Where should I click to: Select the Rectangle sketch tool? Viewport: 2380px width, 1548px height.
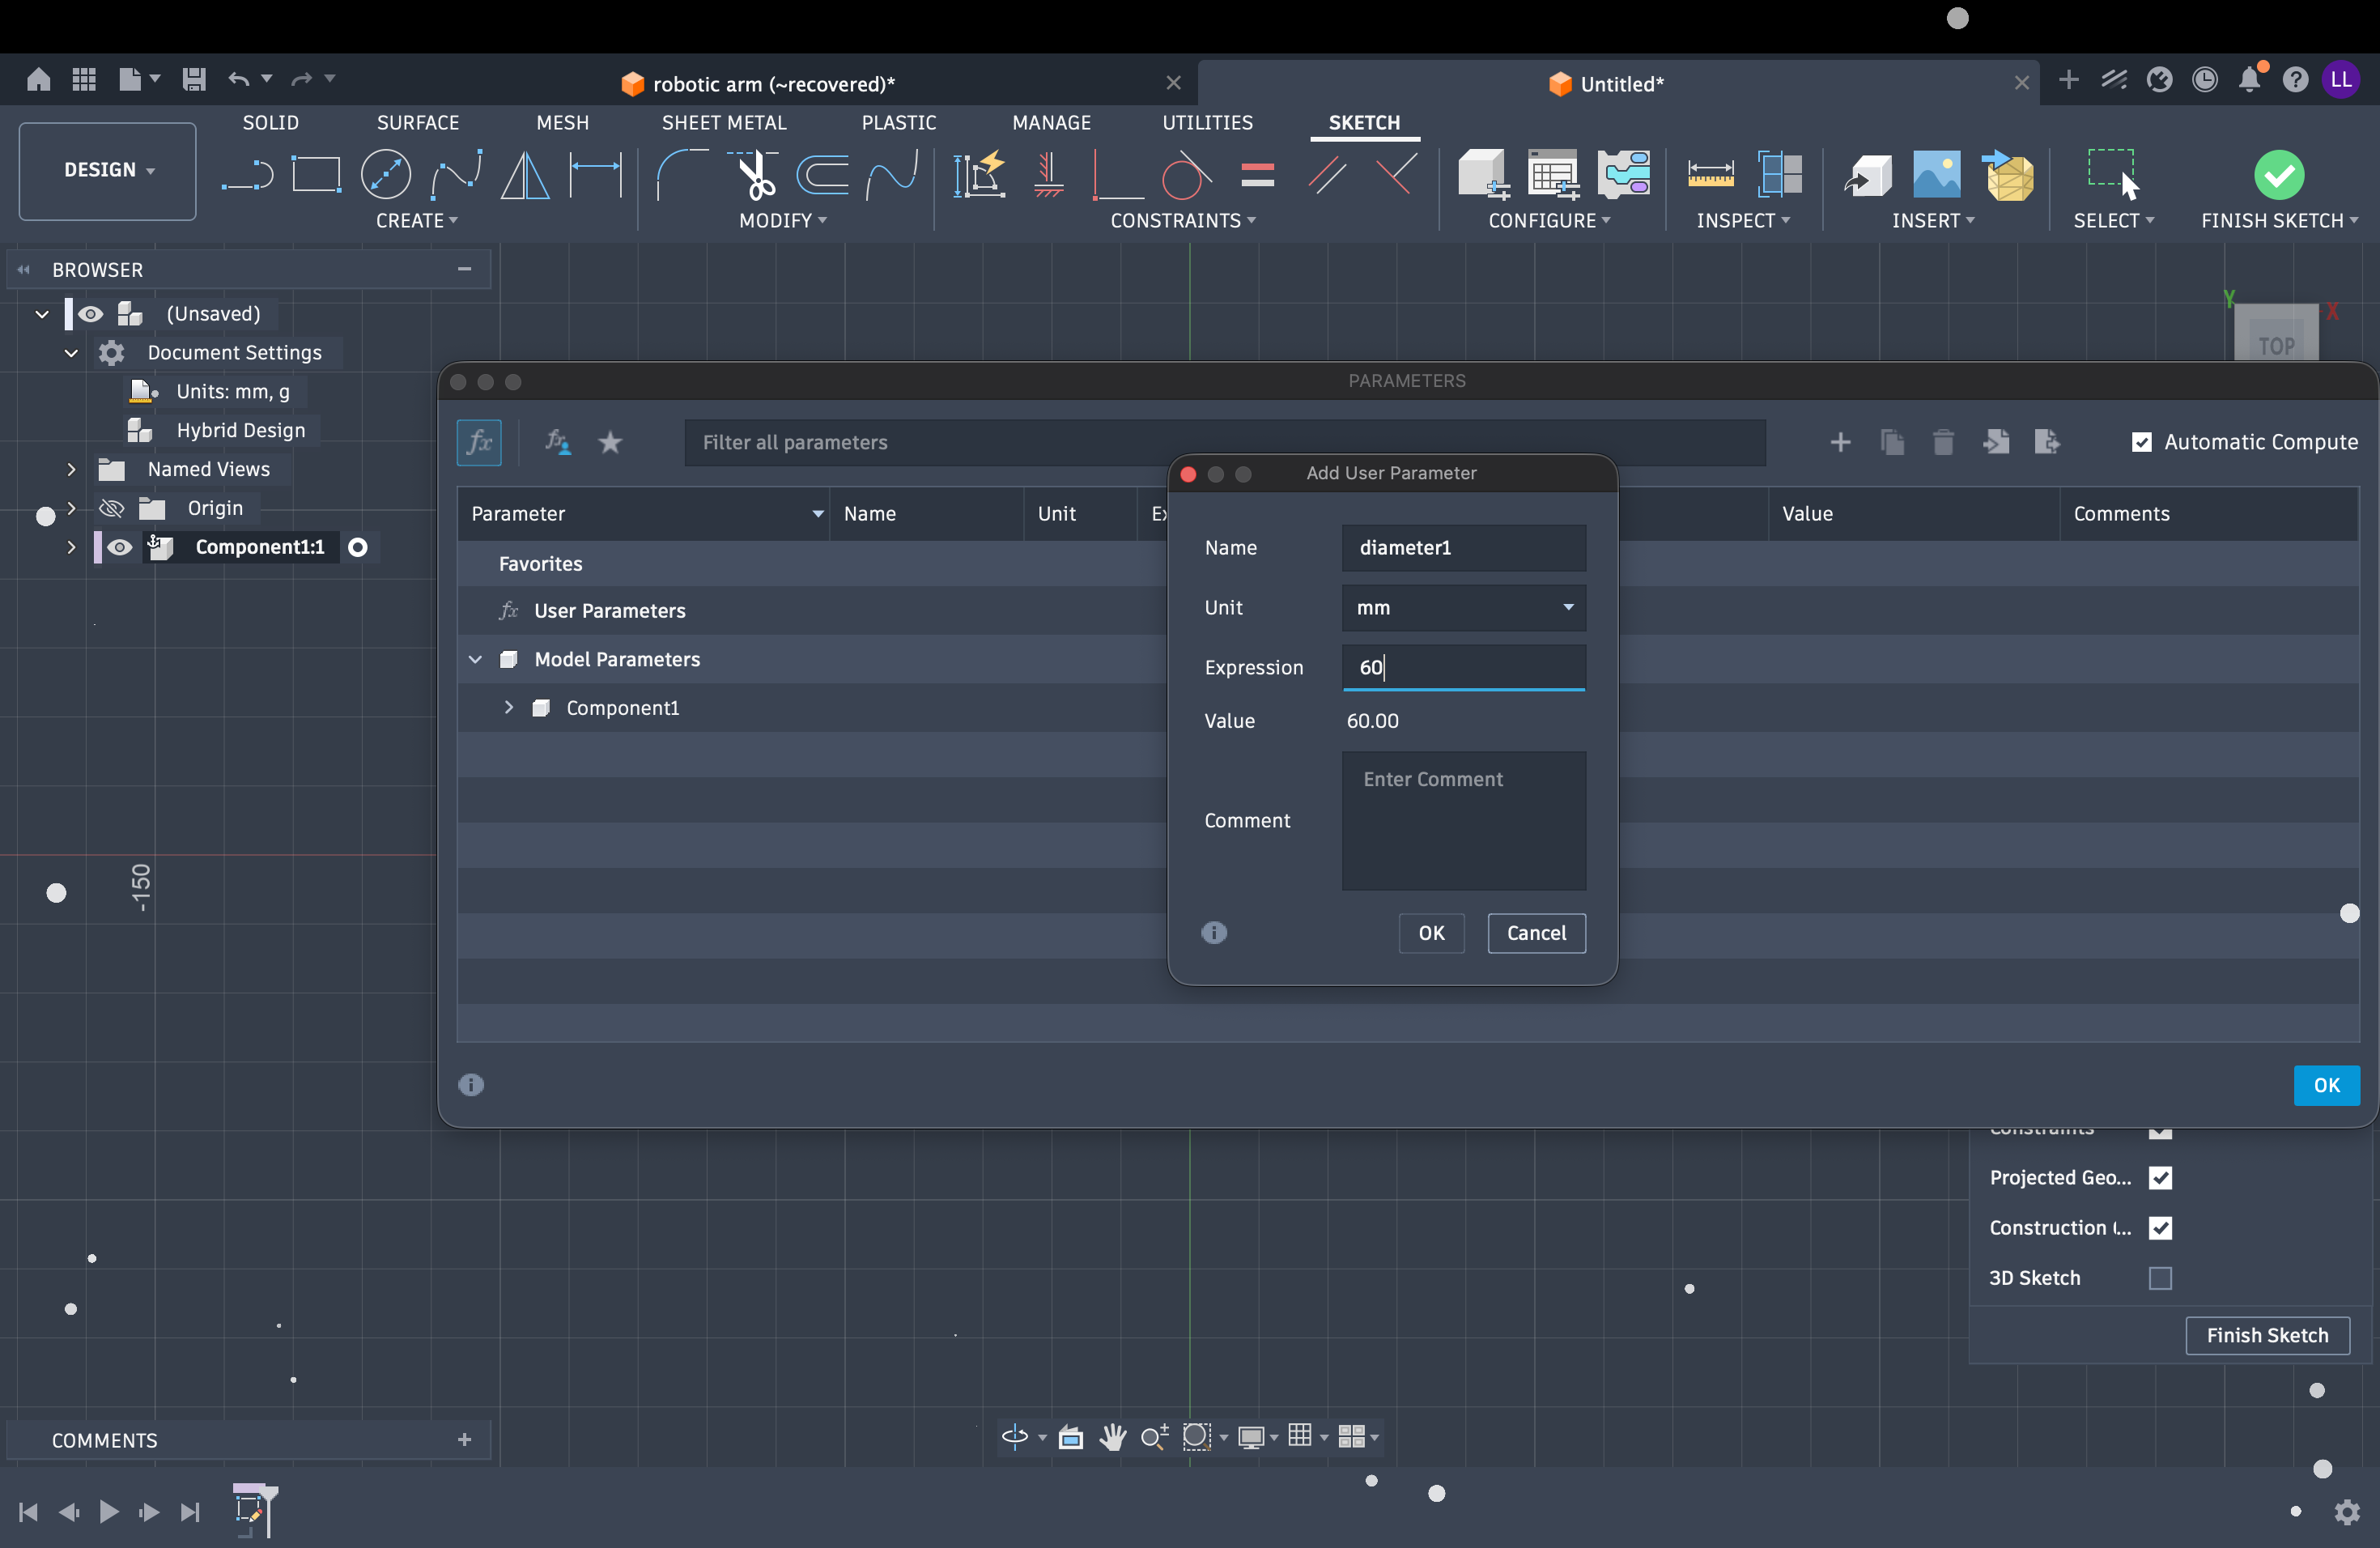tap(316, 175)
